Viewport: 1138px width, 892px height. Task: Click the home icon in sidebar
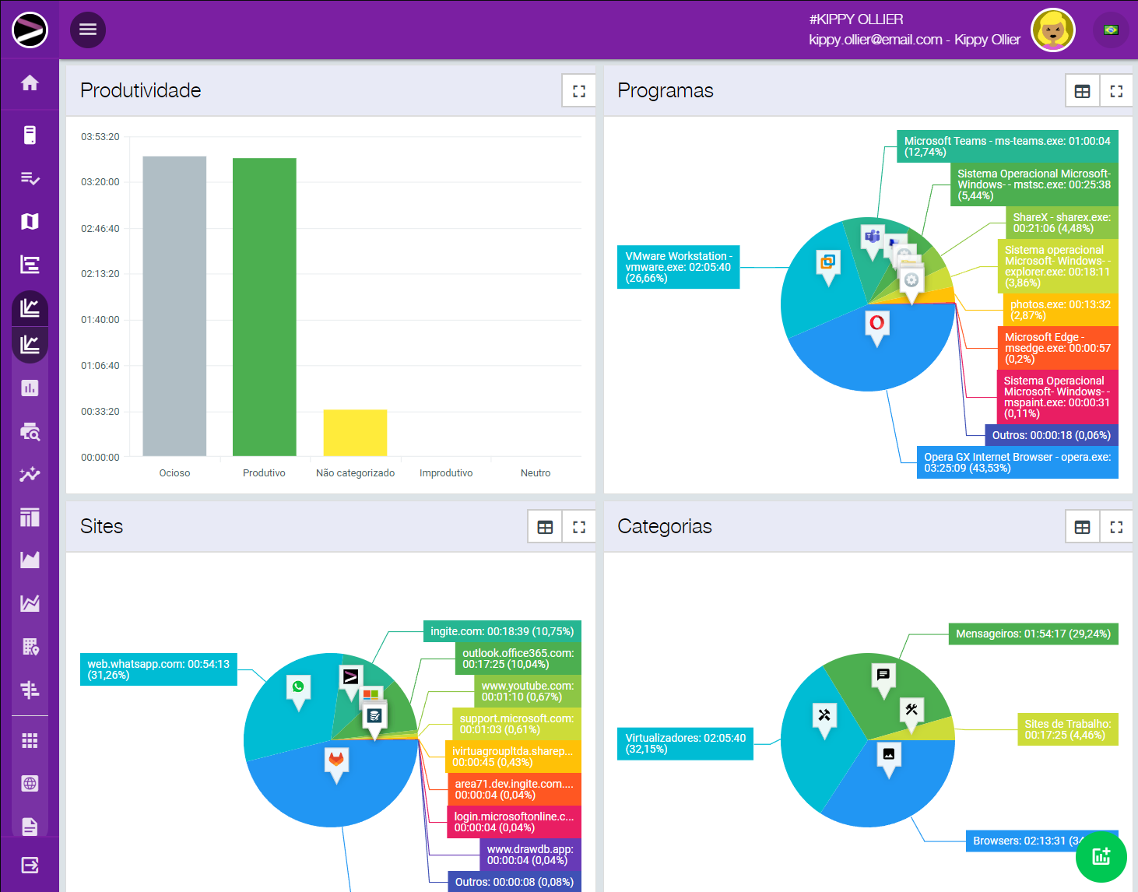[x=30, y=83]
